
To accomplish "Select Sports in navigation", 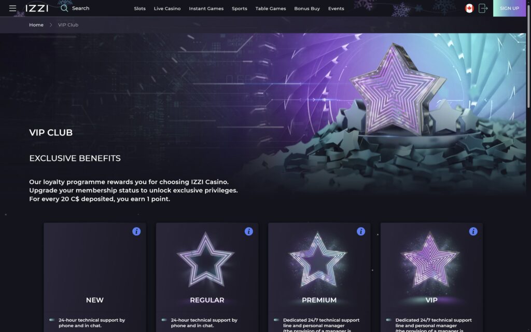I will pyautogui.click(x=240, y=8).
